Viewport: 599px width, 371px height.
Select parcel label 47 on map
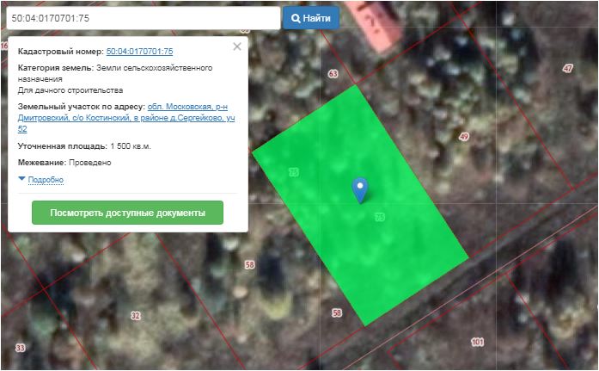tap(567, 68)
